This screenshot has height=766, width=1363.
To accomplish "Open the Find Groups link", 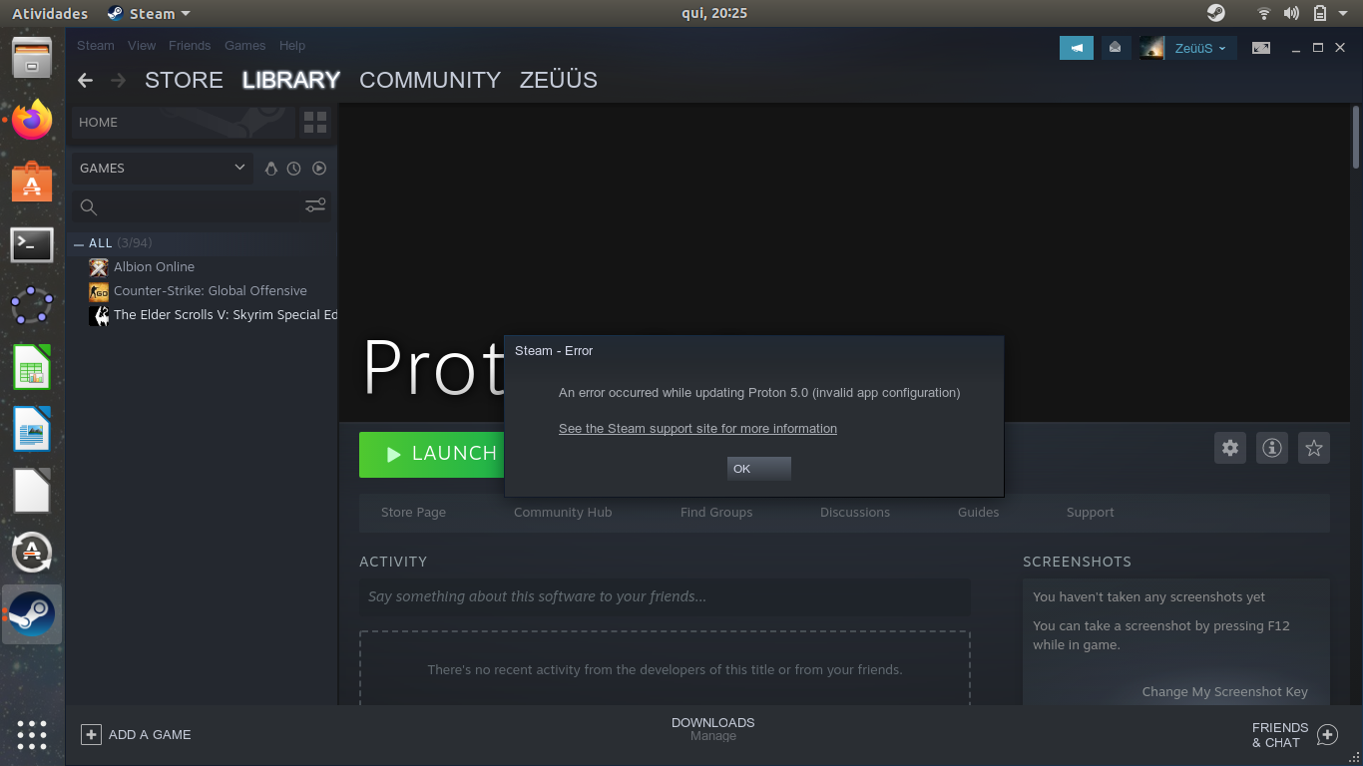I will click(x=716, y=513).
